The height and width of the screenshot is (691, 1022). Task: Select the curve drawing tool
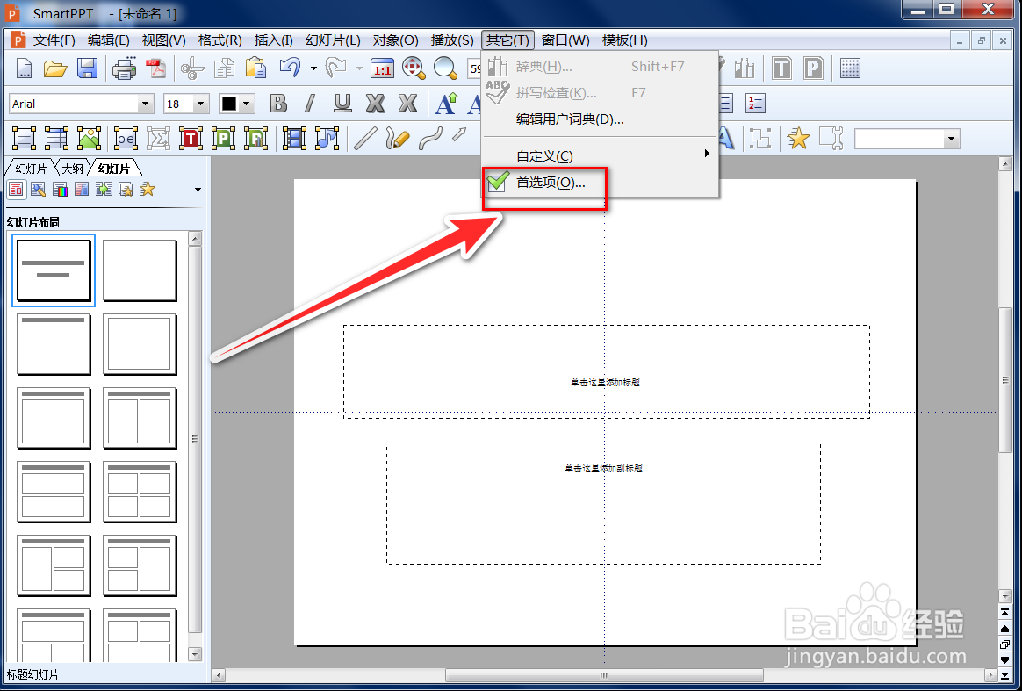pyautogui.click(x=430, y=138)
